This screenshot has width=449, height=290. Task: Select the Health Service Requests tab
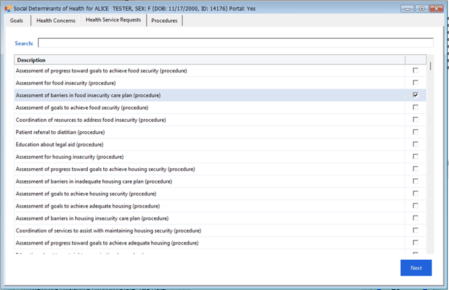(113, 20)
